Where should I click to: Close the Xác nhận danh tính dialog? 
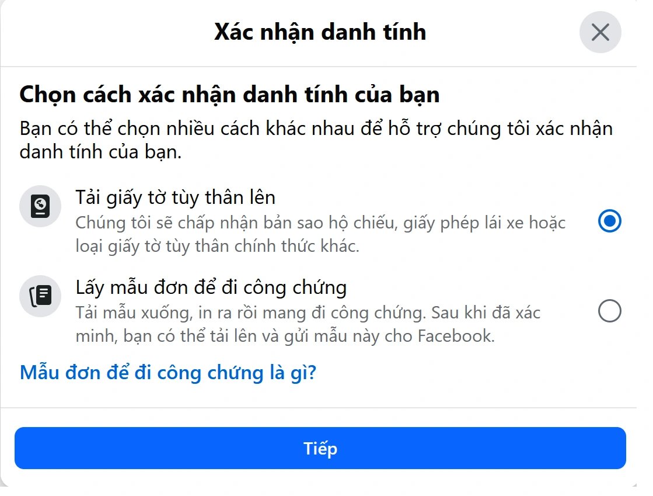click(600, 32)
